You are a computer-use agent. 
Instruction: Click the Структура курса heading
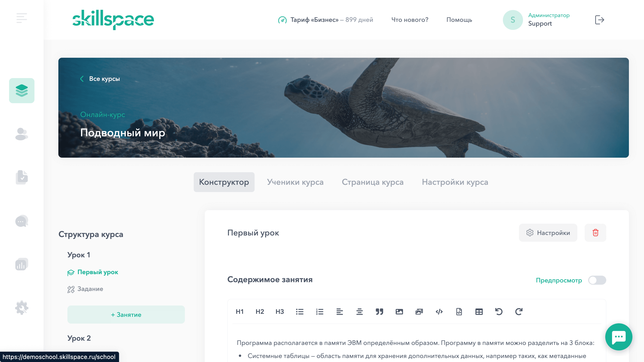[x=91, y=234]
